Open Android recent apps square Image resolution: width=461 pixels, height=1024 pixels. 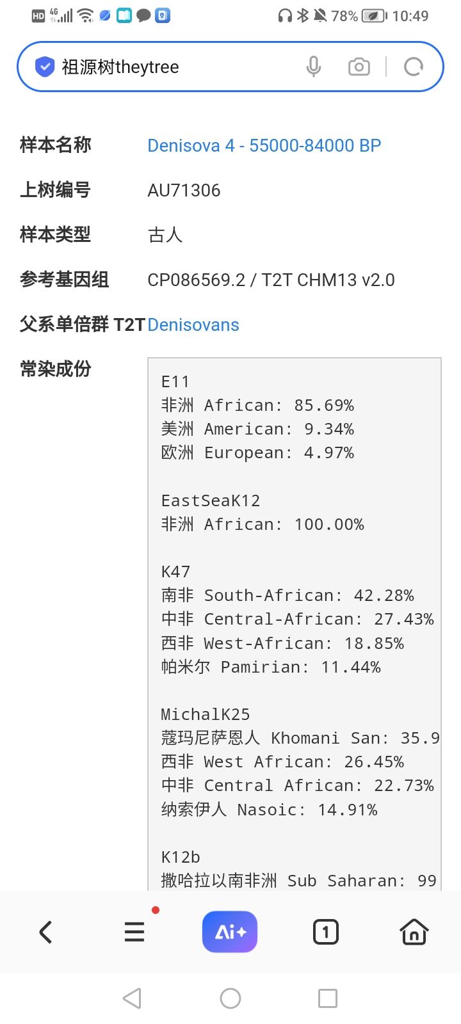click(327, 998)
